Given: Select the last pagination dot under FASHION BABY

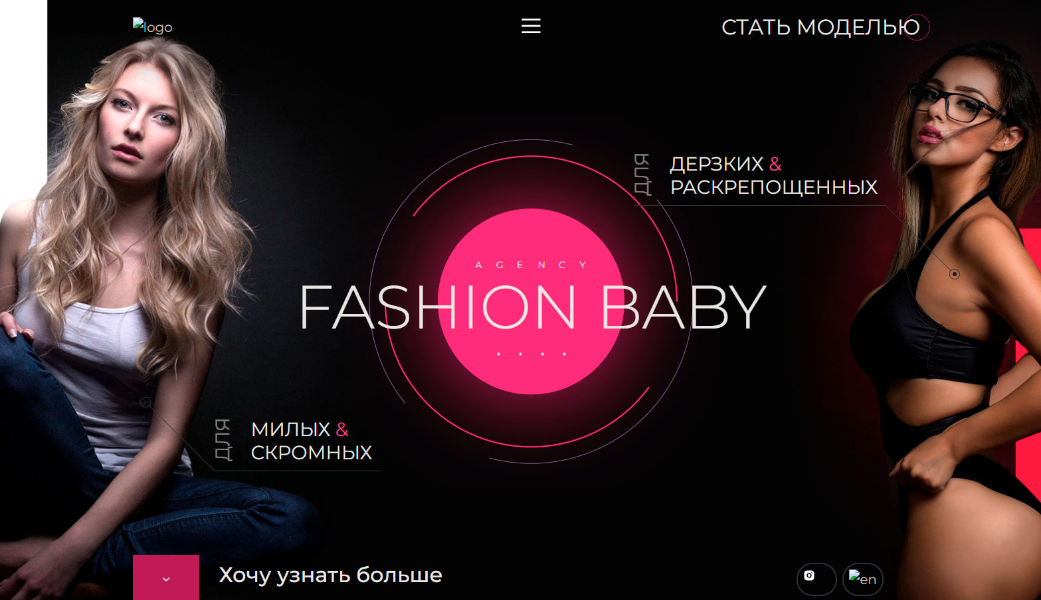Looking at the screenshot, I should coord(564,354).
